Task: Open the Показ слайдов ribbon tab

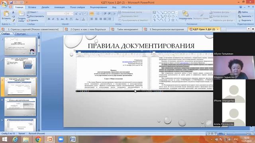Action: pos(77,7)
